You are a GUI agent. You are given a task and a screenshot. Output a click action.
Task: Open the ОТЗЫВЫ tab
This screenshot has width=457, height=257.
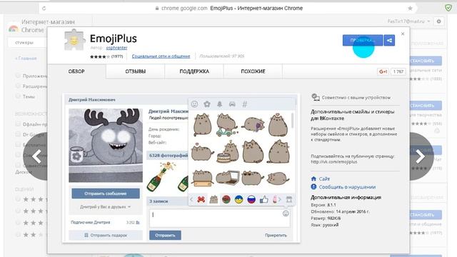136,71
